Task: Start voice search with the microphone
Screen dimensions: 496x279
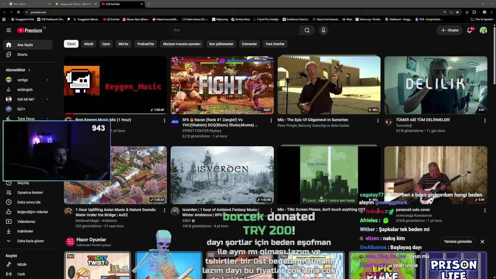Action: tap(324, 30)
